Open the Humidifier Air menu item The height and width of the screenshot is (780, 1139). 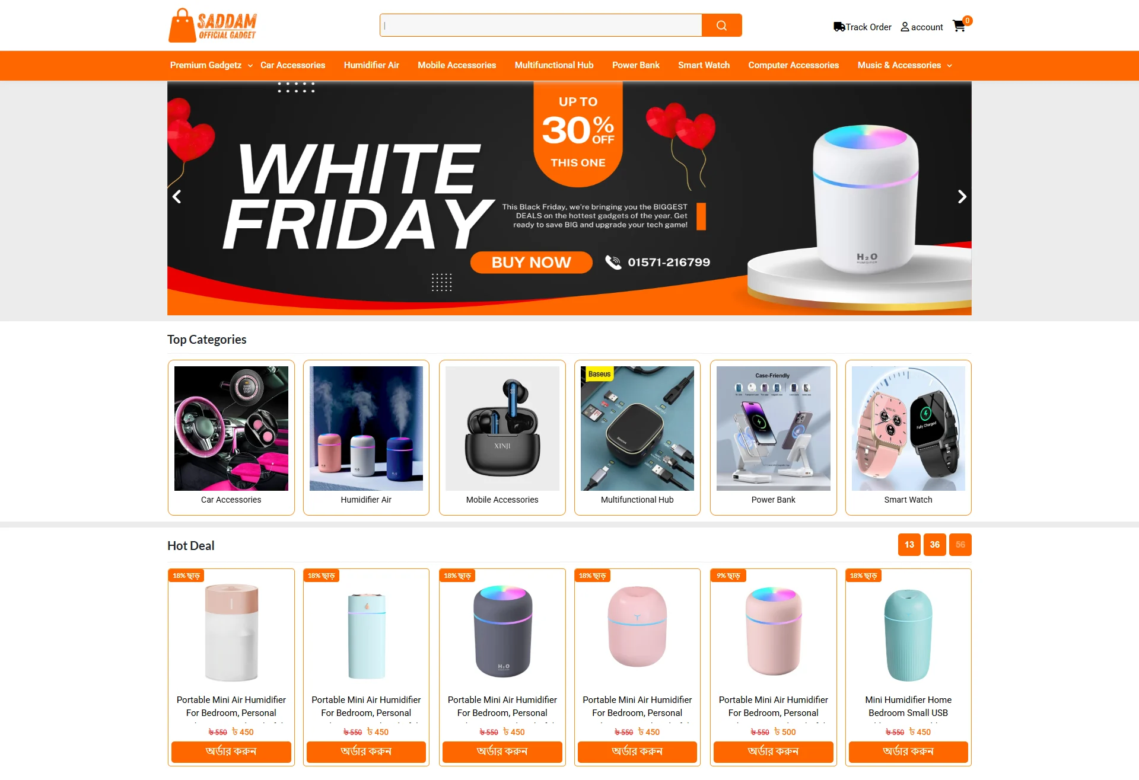tap(371, 65)
